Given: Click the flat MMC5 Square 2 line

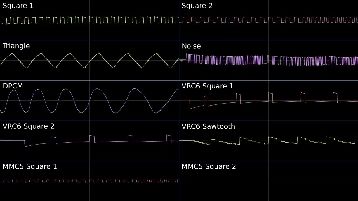Looking at the screenshot, I should (x=268, y=181).
